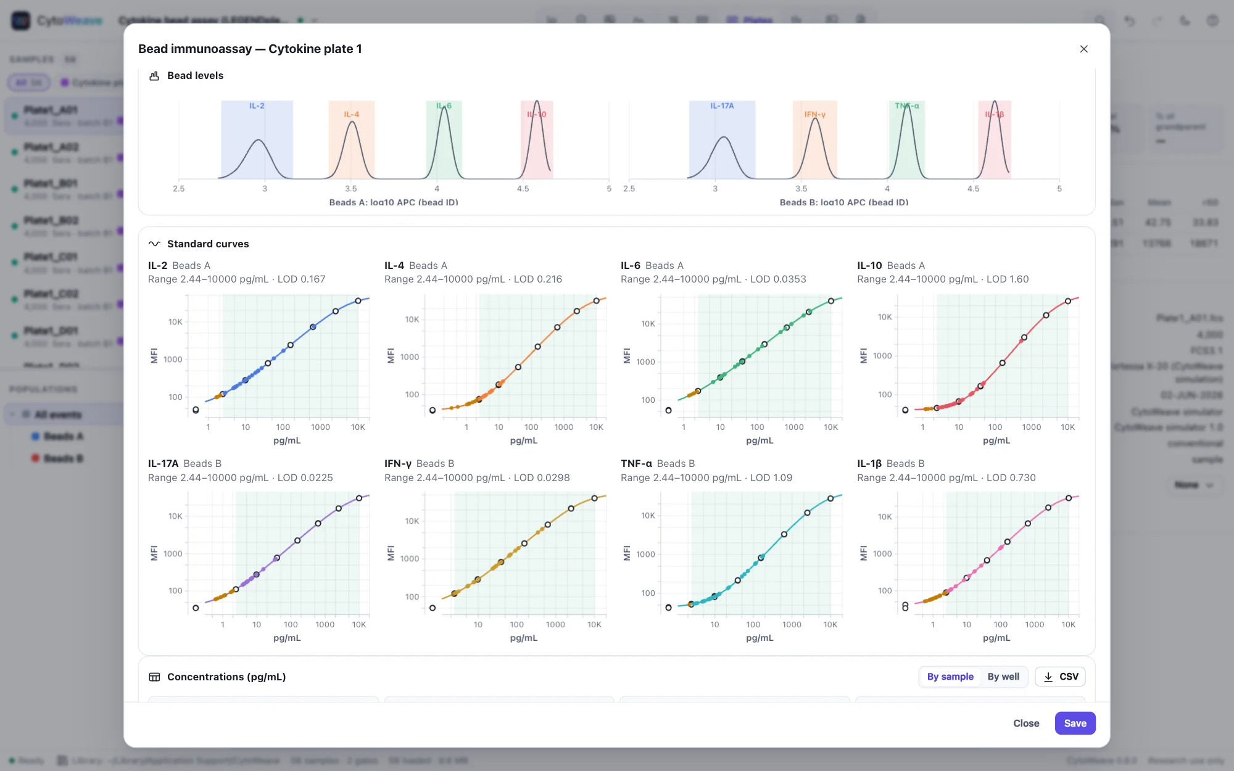Close the Bead immunoassay dialog with the X
Image resolution: width=1234 pixels, height=771 pixels.
tap(1083, 49)
